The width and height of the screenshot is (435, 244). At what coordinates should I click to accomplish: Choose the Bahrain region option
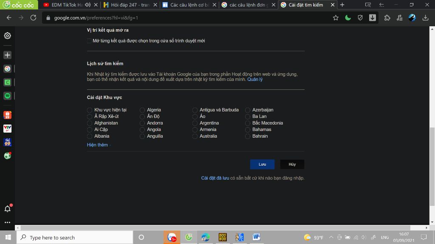tap(248, 136)
